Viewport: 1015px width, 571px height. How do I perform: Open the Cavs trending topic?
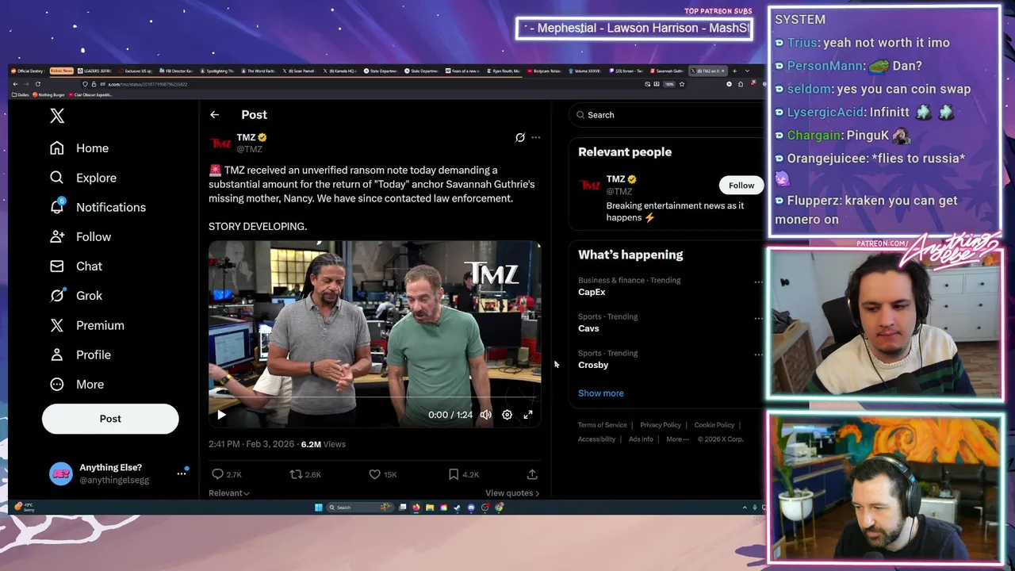click(588, 328)
